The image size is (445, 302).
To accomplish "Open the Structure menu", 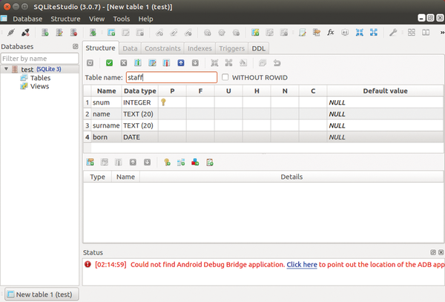I will 65,19.
